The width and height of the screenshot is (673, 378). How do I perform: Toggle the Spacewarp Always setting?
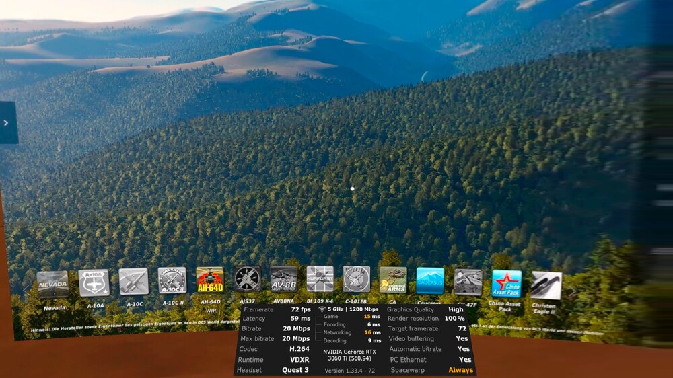(x=460, y=370)
